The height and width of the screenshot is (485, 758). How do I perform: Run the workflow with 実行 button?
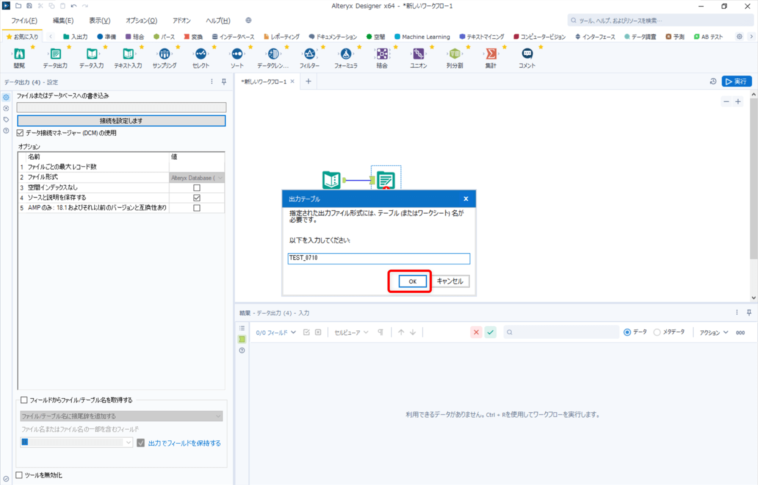(736, 81)
